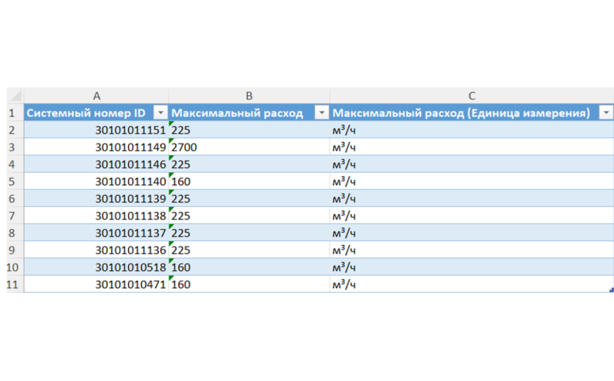Select cell with ID 30101011138
This screenshot has height=381, width=614.
pos(97,216)
